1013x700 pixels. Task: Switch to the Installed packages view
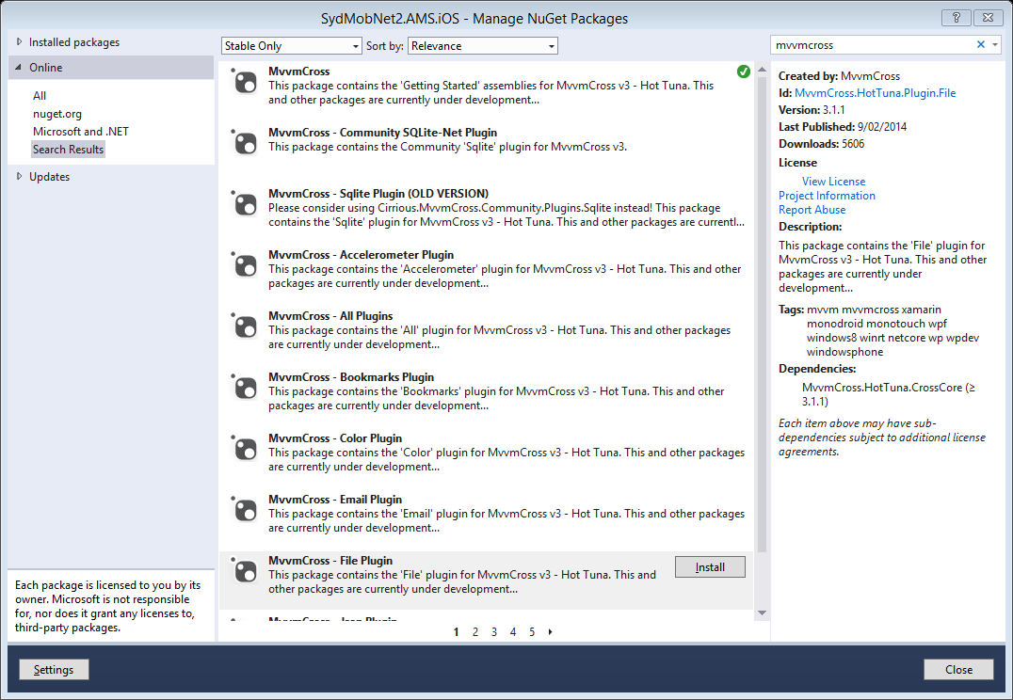click(70, 41)
